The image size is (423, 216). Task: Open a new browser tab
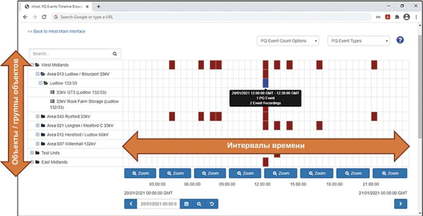click(98, 7)
